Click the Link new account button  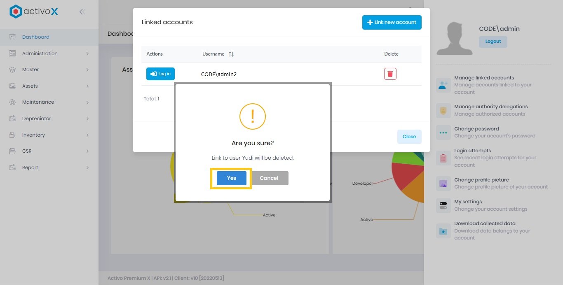coord(392,22)
